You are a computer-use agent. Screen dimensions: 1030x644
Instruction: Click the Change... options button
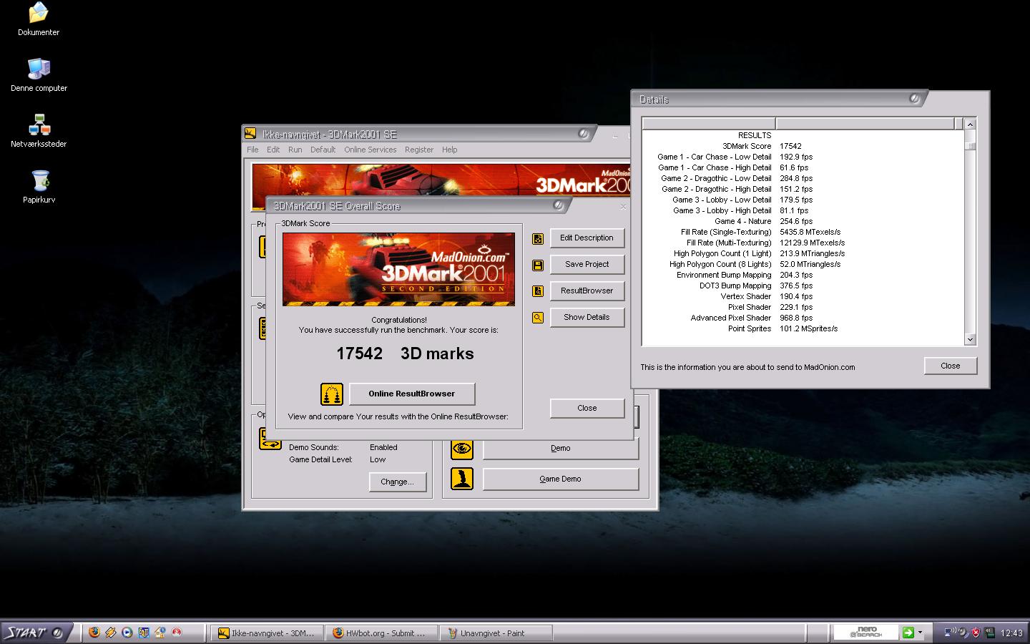click(x=398, y=482)
